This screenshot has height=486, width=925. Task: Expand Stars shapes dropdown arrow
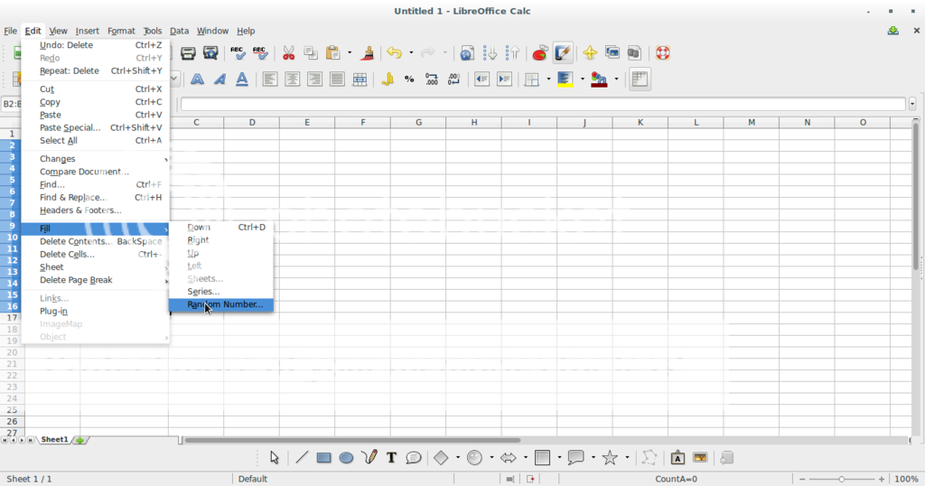(x=627, y=458)
